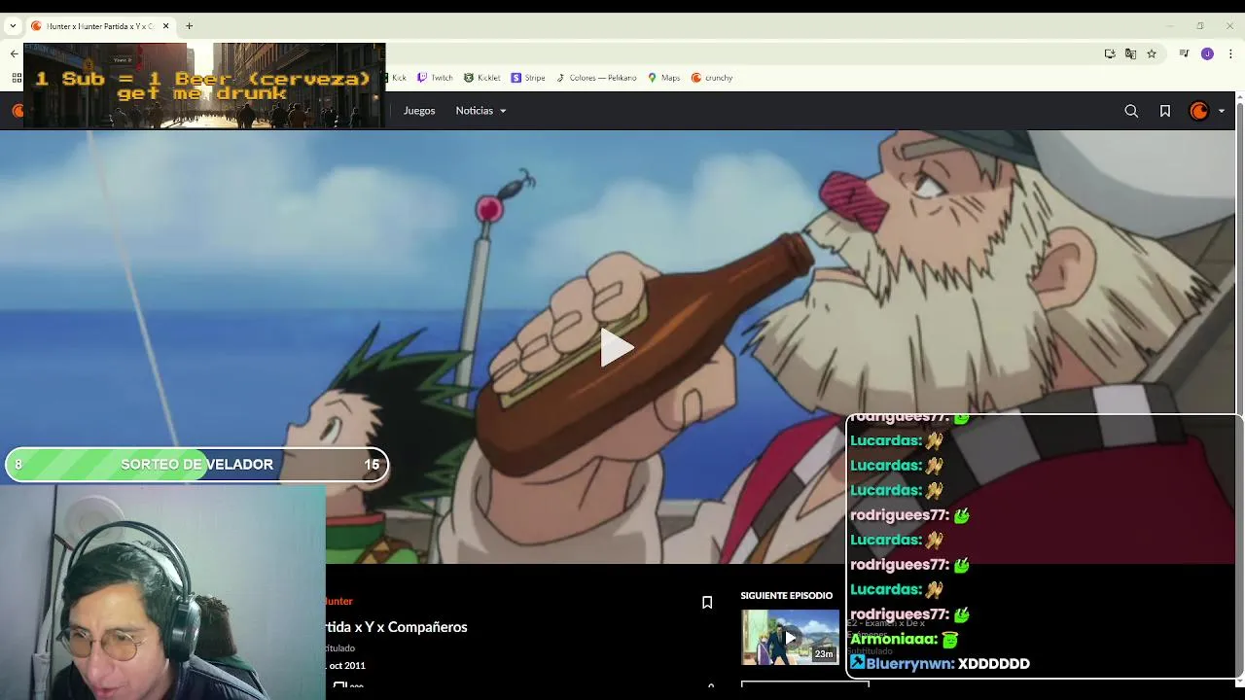Select the 'oct 2011' release date text
Screen dimensions: 1245x700
(x=347, y=666)
